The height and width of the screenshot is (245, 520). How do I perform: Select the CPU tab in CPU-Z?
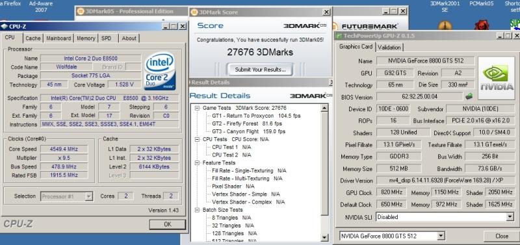(10, 38)
